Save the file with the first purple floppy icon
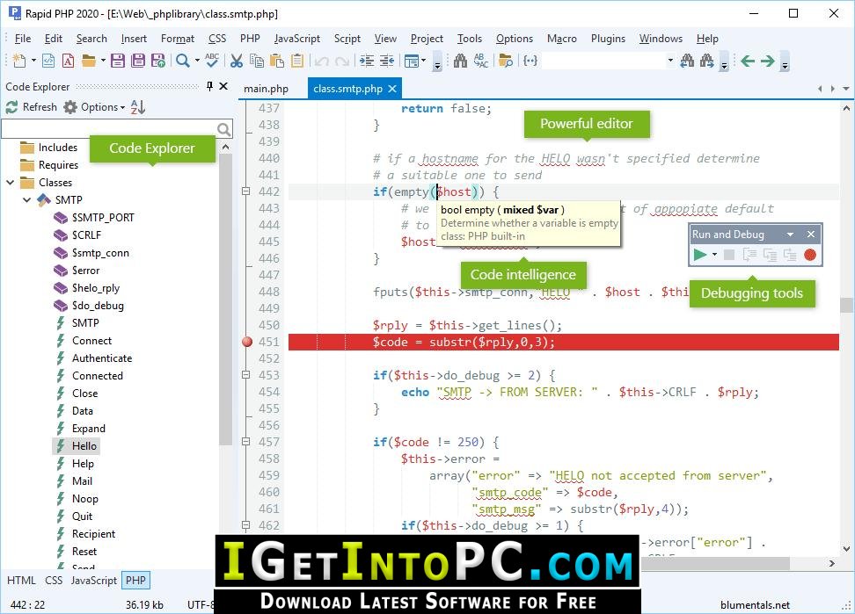 pos(118,61)
